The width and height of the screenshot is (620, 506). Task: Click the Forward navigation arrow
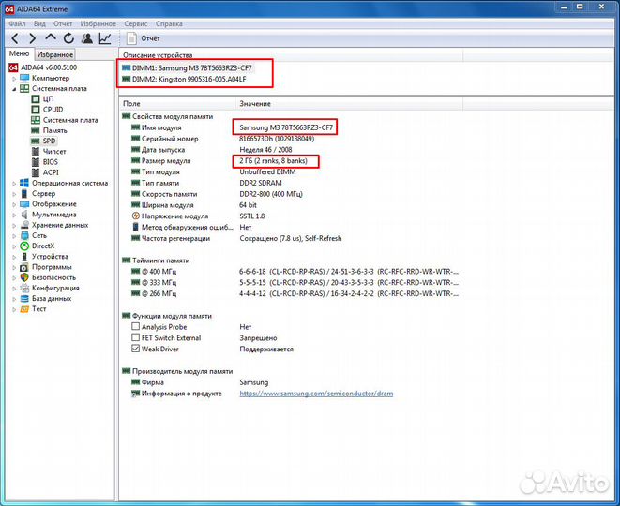tap(33, 38)
